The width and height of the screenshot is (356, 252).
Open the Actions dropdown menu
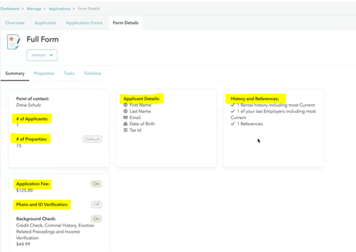(x=42, y=55)
